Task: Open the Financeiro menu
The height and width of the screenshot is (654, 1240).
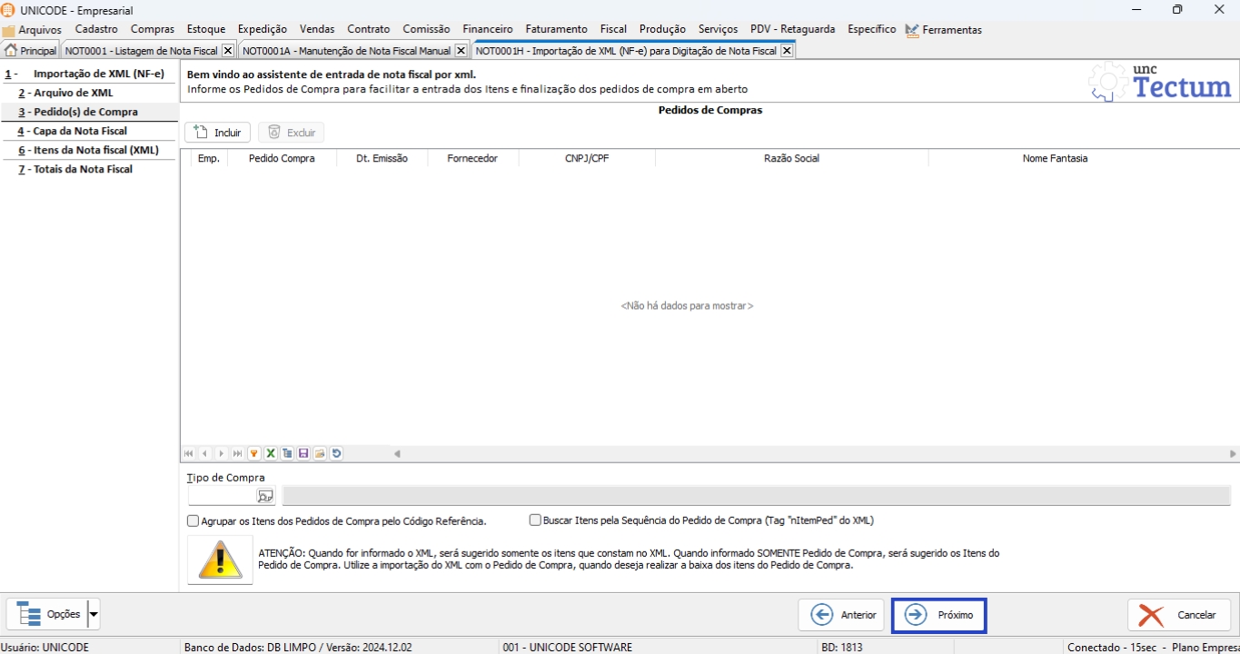Action: (487, 29)
